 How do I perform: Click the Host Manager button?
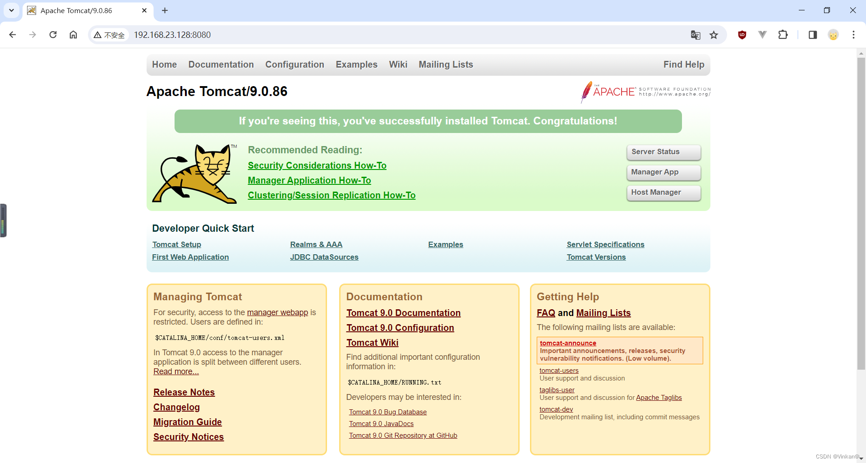(663, 193)
